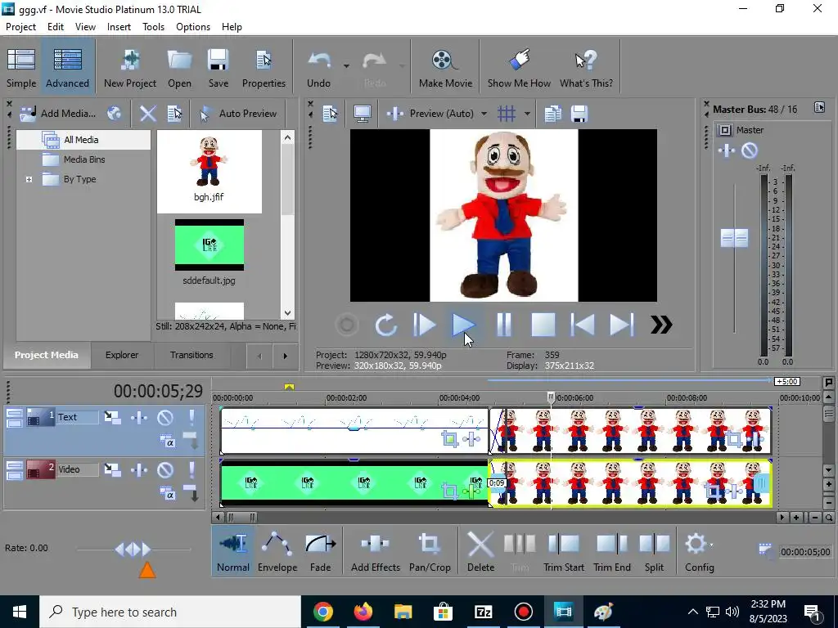The image size is (838, 628).
Task: Copy snapshot to clipboard
Action: pos(552,113)
